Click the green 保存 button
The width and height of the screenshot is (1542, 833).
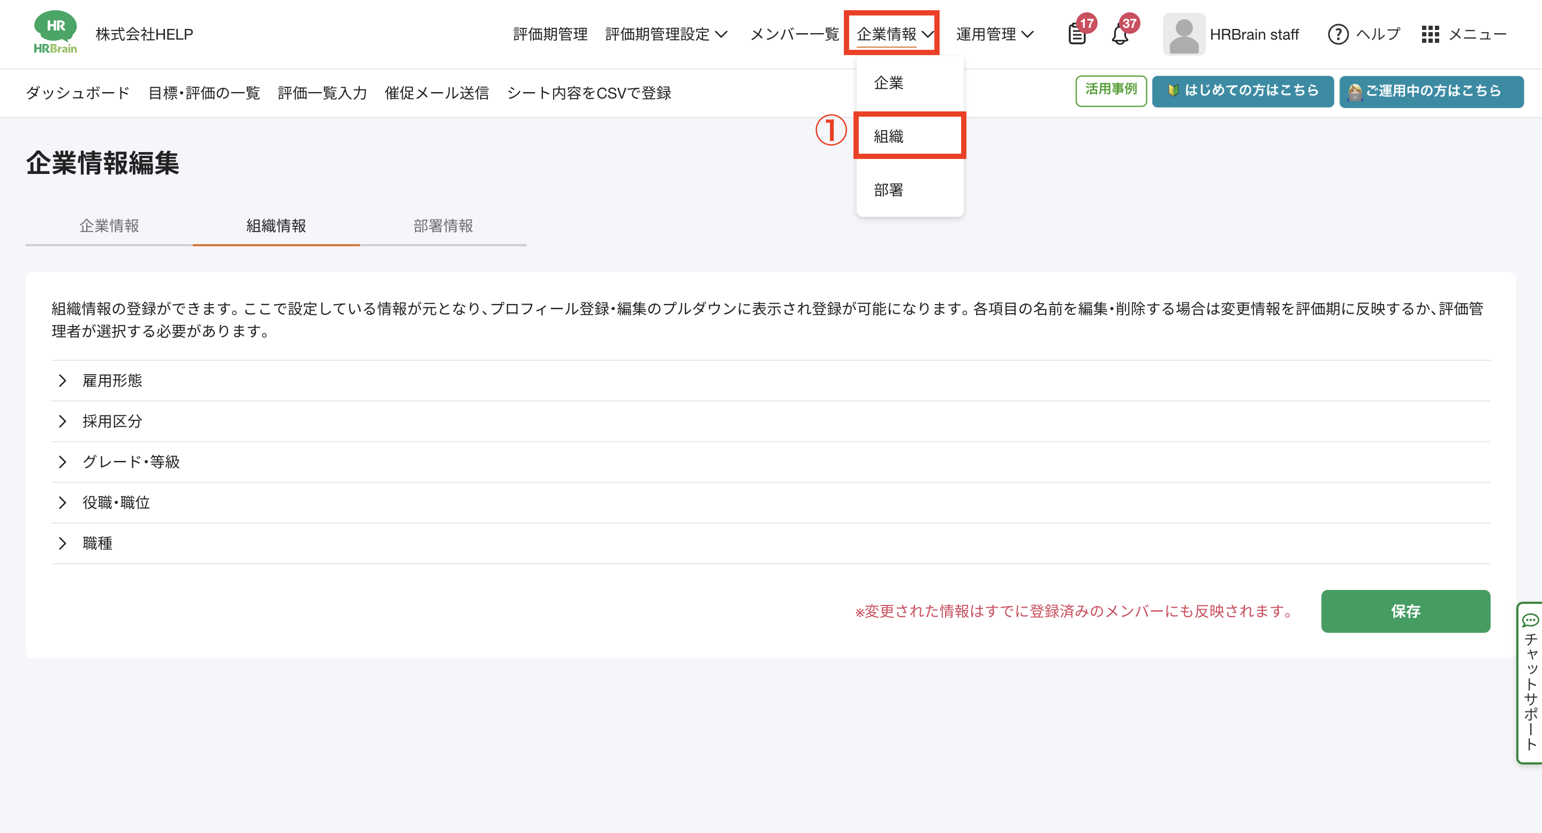tap(1405, 611)
